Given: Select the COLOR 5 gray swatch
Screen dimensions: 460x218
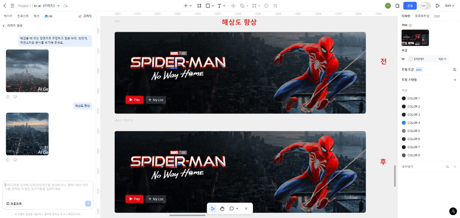Looking at the screenshot, I should coord(404,131).
